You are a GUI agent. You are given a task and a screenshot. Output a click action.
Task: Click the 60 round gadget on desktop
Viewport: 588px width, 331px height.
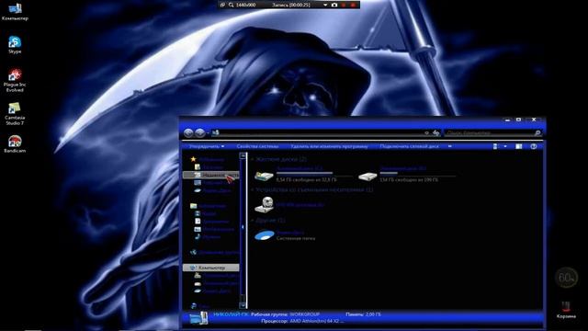[x=566, y=278]
